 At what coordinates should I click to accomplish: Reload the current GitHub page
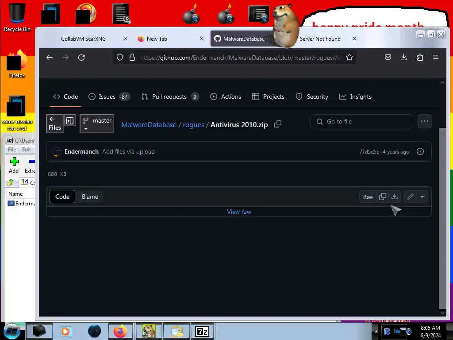point(81,58)
